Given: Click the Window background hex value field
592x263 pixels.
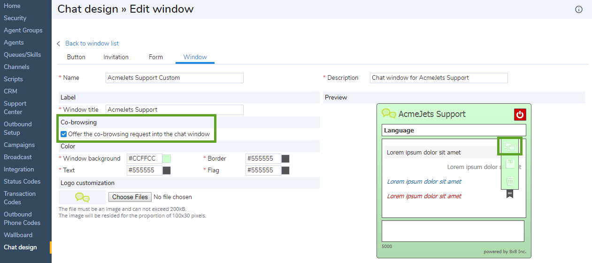Looking at the screenshot, I should click(x=145, y=159).
